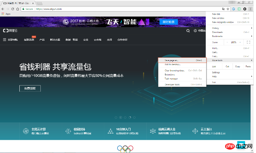Choose Print... in Chrome menu
Screen dimensions: 256x153
click(x=230, y=48)
